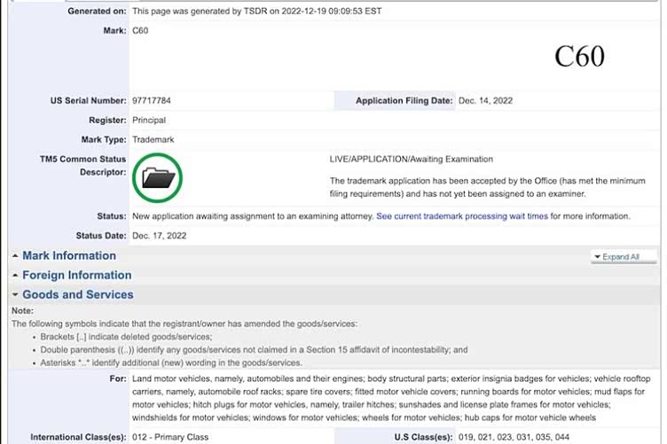
Task: Click the filing date Dec. 14, 2022
Action: 492,101
